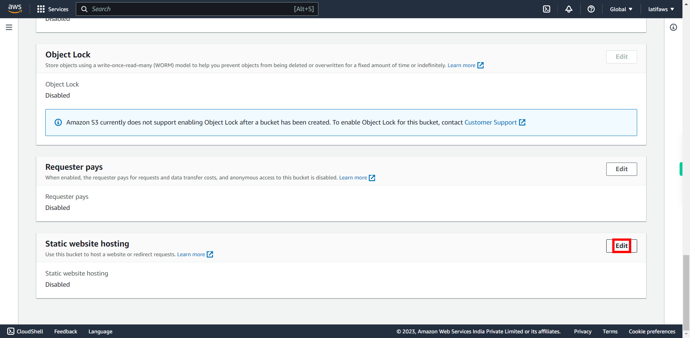
Task: Select the Static website hosting heading
Action: pyautogui.click(x=87, y=244)
